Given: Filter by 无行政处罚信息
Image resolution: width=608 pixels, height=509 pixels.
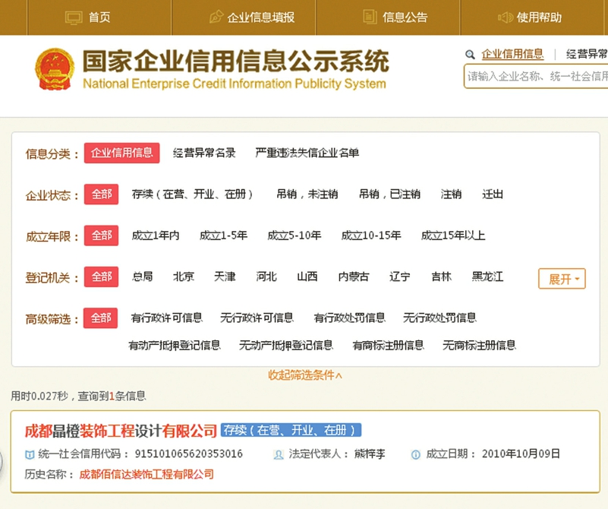Looking at the screenshot, I should click(439, 318).
